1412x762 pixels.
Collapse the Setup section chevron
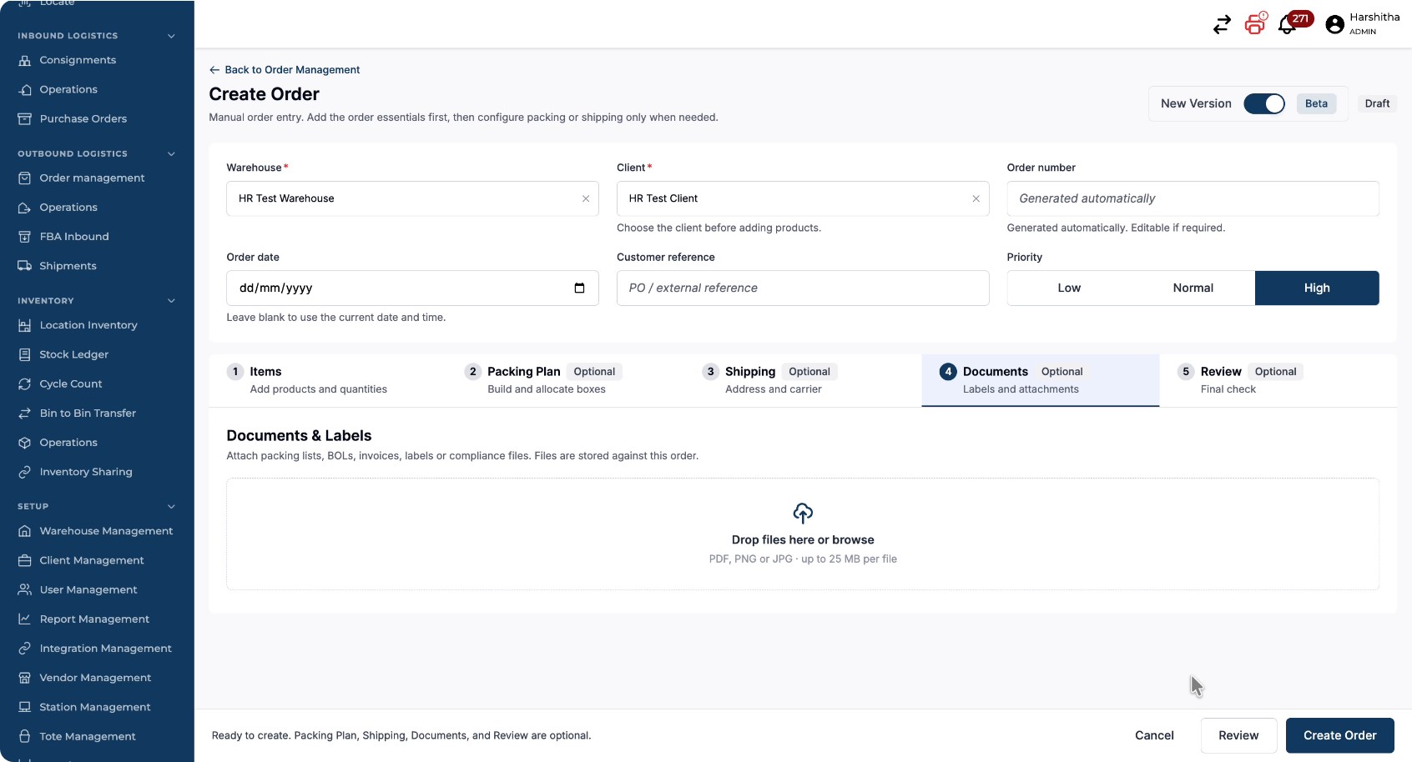click(x=171, y=506)
